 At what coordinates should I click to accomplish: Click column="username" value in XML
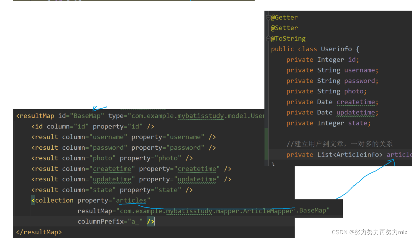tap(108, 137)
